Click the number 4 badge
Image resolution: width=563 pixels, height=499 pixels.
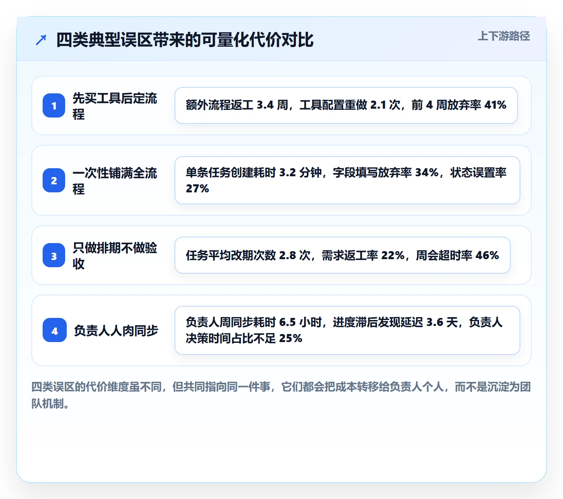(x=55, y=330)
